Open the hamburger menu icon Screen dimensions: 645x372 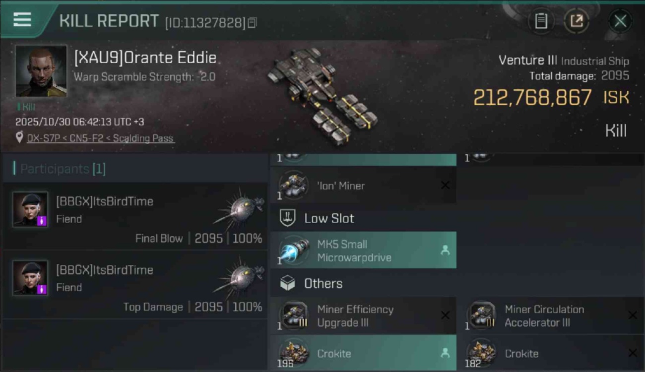[x=22, y=19]
